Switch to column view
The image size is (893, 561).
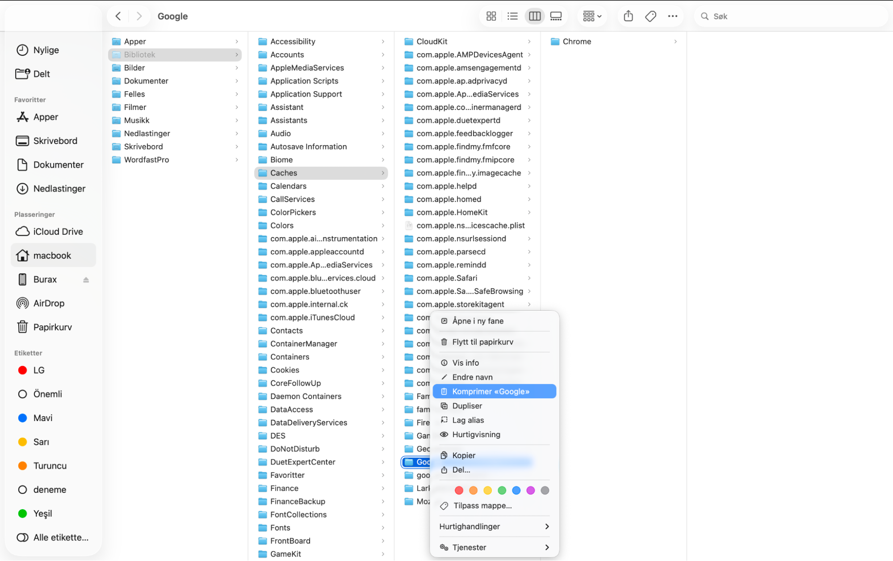534,16
